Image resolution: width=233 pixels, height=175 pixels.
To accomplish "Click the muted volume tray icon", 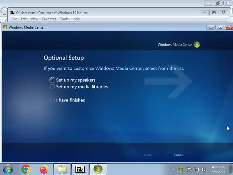I will click(204, 169).
